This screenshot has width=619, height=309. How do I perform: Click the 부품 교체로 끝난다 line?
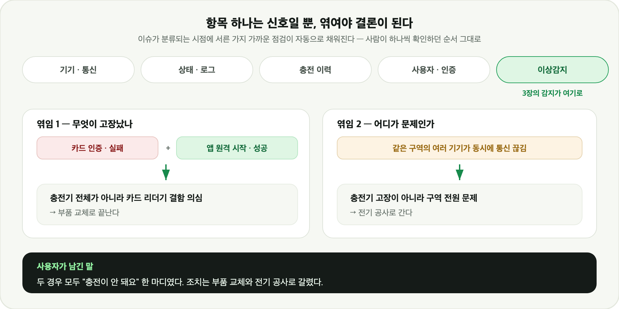(x=85, y=213)
